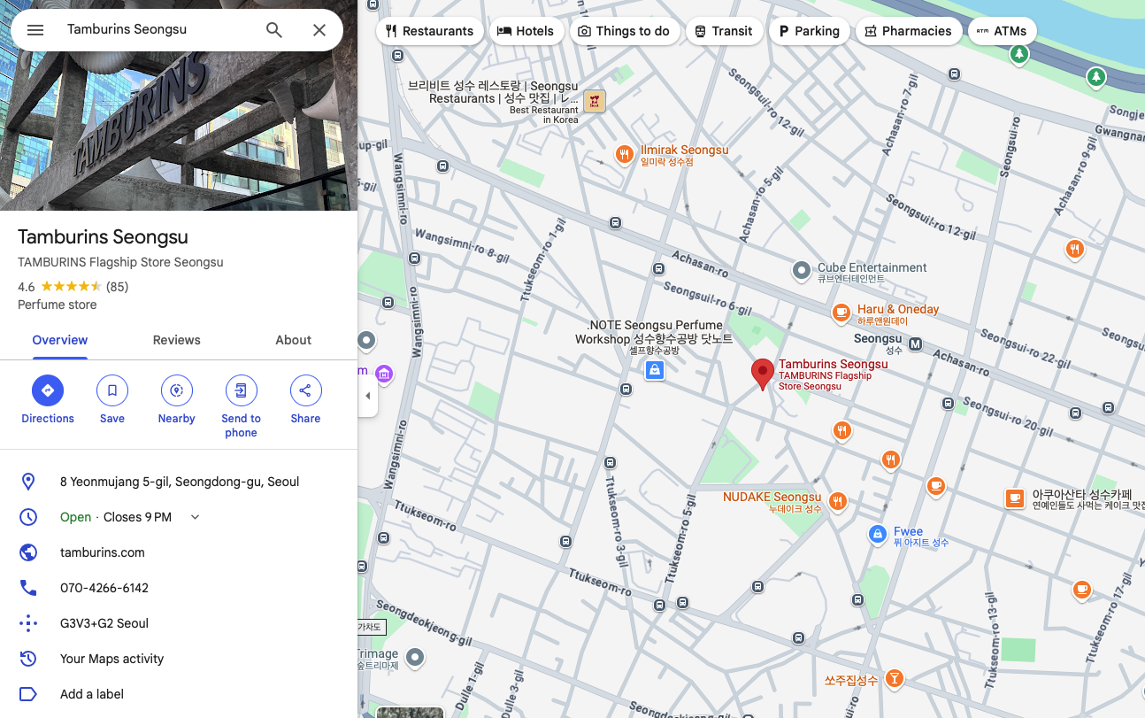Open Your Maps activity history
Viewport: 1145px width, 718px height.
[x=179, y=659]
